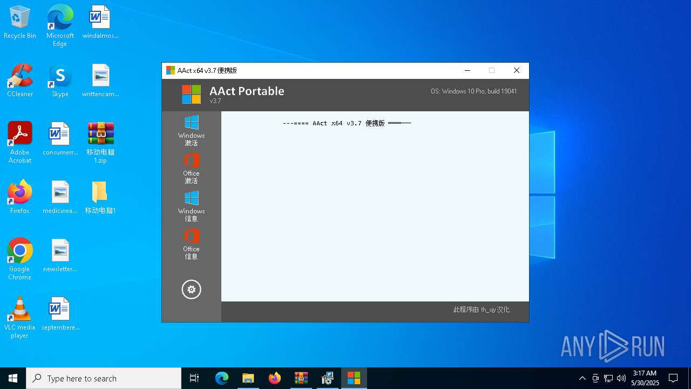Open Windows 信息 in AAct sidebar
Screen dimensions: 691x389
point(191,206)
